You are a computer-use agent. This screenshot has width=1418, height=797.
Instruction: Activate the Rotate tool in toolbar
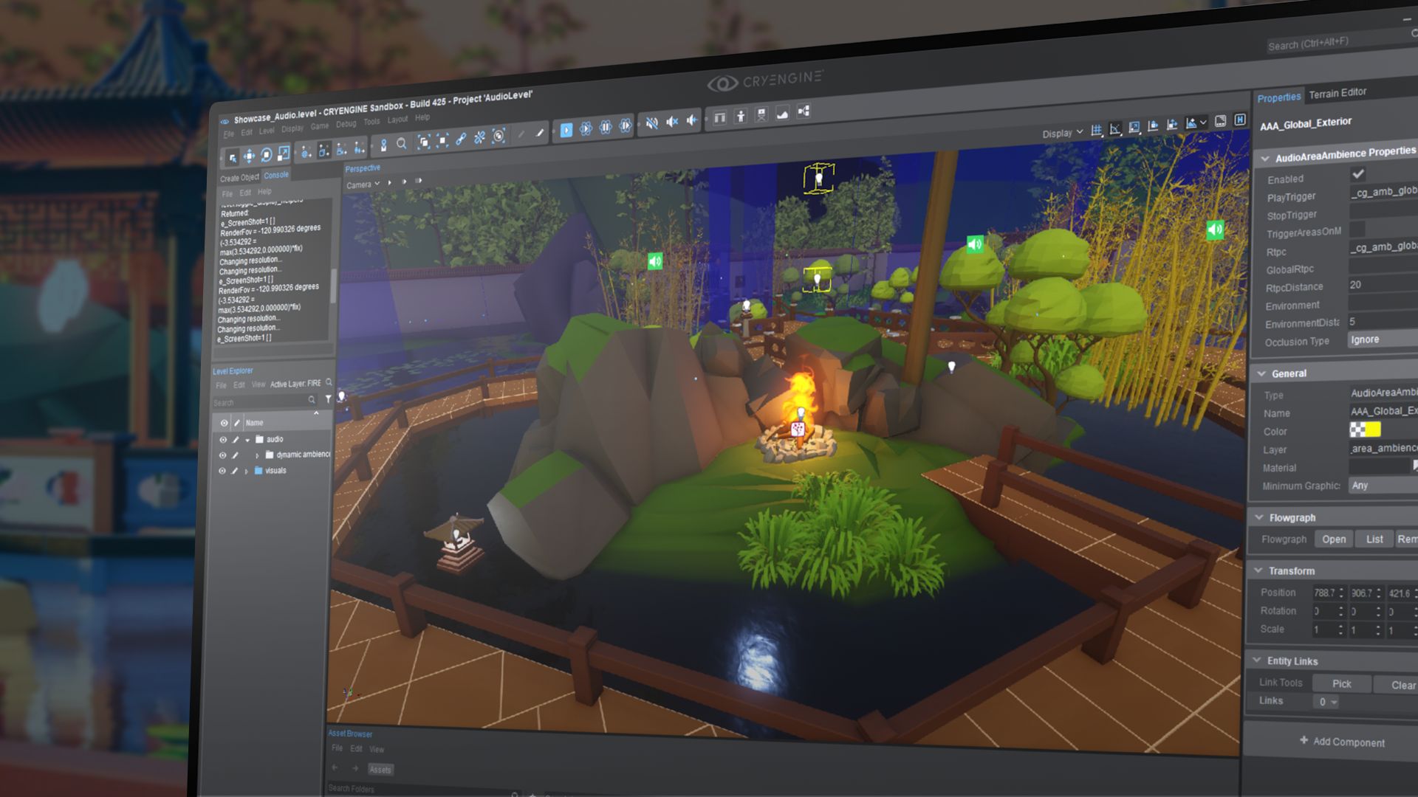(x=266, y=155)
